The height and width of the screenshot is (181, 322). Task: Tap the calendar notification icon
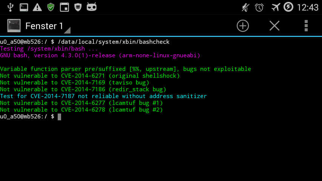pos(64,7)
